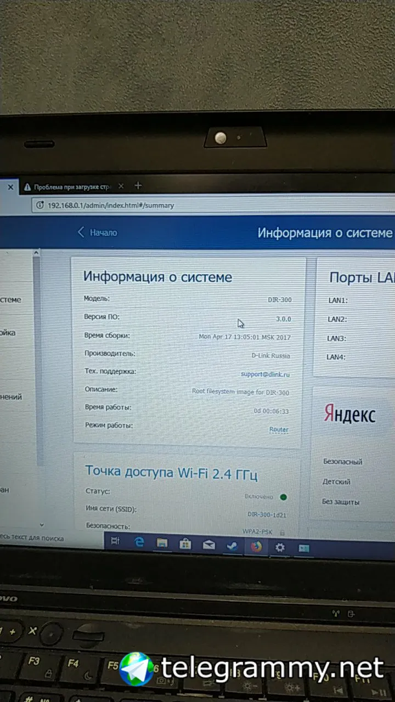This screenshot has height=702, width=395.
Task: Click the Root filesystem image description text
Action: pyautogui.click(x=240, y=392)
